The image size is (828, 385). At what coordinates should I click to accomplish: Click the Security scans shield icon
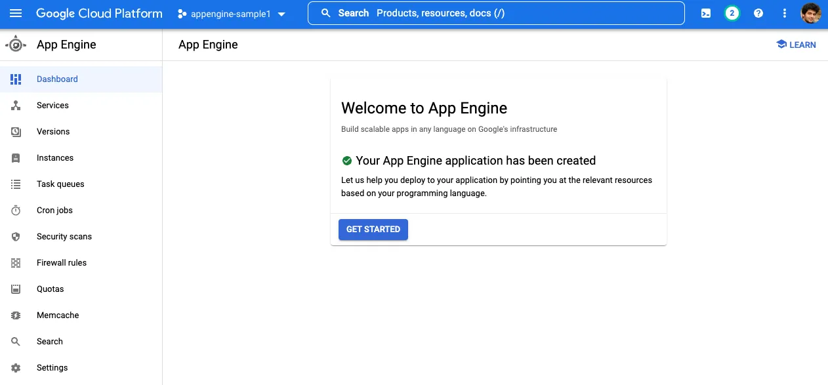[x=15, y=236]
